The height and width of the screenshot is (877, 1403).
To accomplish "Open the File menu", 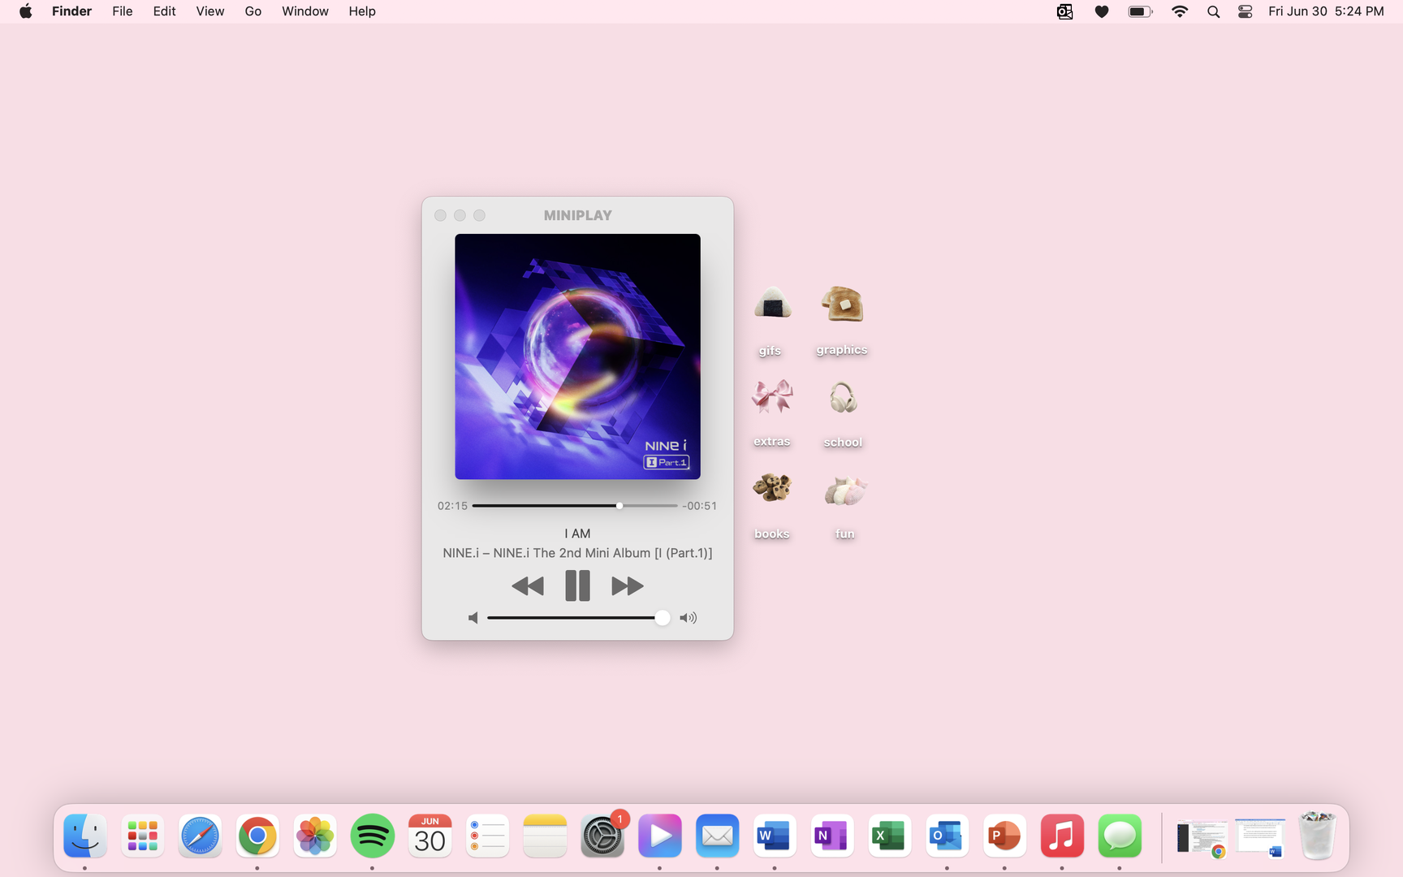I will coord(123,11).
